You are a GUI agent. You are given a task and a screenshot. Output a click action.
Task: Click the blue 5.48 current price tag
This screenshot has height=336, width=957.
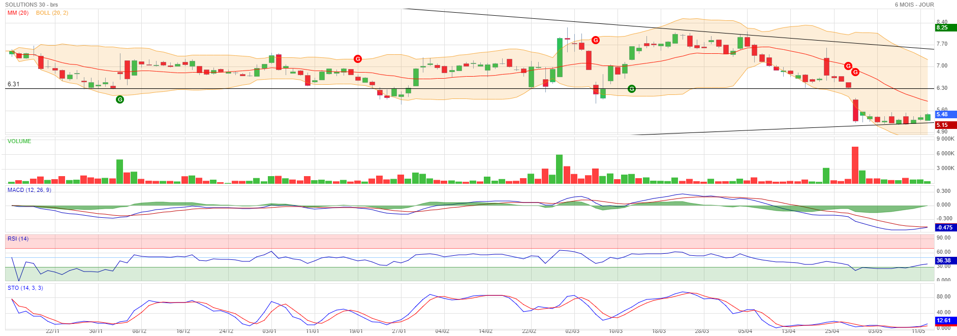(946, 115)
